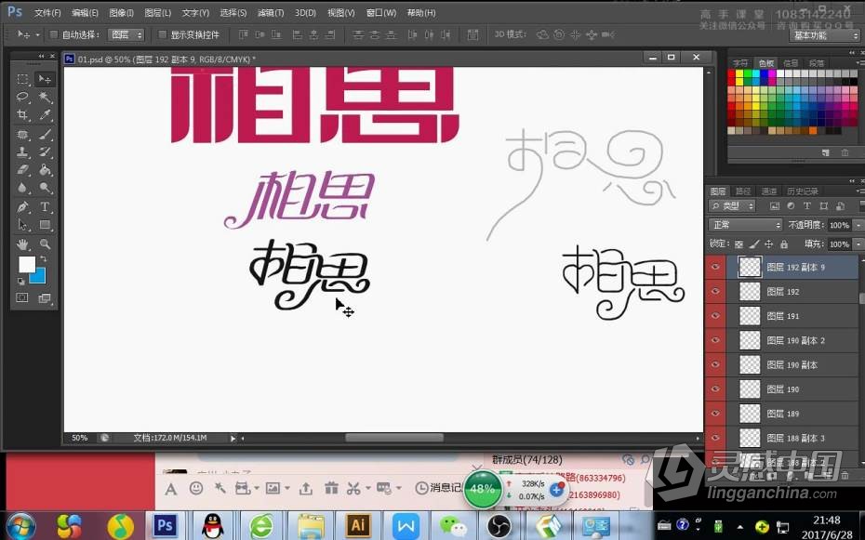Viewport: 865px width, 540px height.
Task: Hide layer 图层 190 副本 2
Action: [715, 340]
